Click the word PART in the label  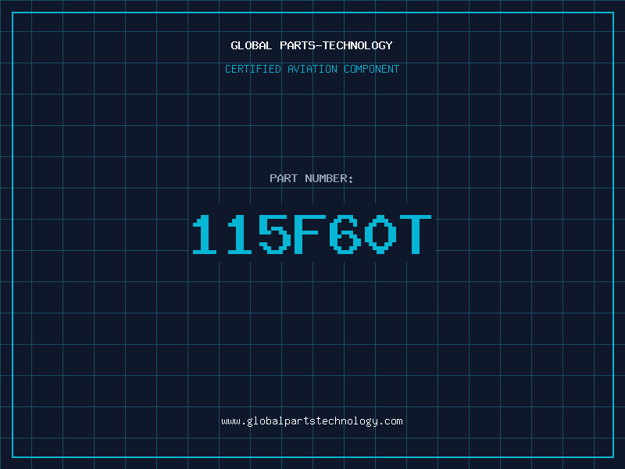tap(284, 178)
